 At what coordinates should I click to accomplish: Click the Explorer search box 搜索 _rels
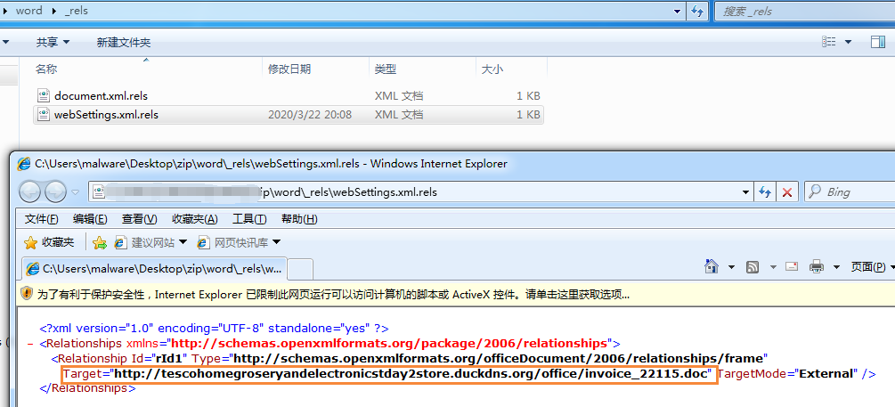tap(804, 11)
